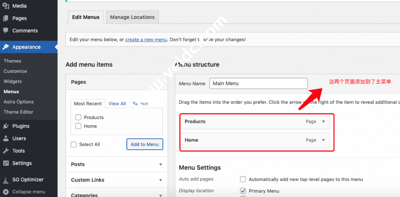Toggle the Select All checkbox

pyautogui.click(x=74, y=144)
